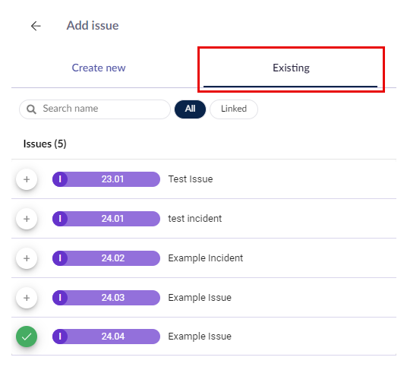Add Example Incident using plus icon
The width and height of the screenshot is (407, 373).
27,258
